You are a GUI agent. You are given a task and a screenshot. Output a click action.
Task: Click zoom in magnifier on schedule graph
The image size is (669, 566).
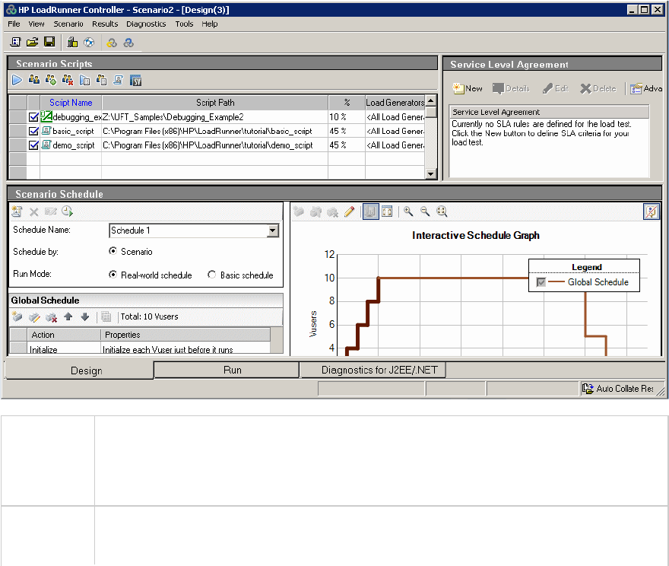[408, 212]
